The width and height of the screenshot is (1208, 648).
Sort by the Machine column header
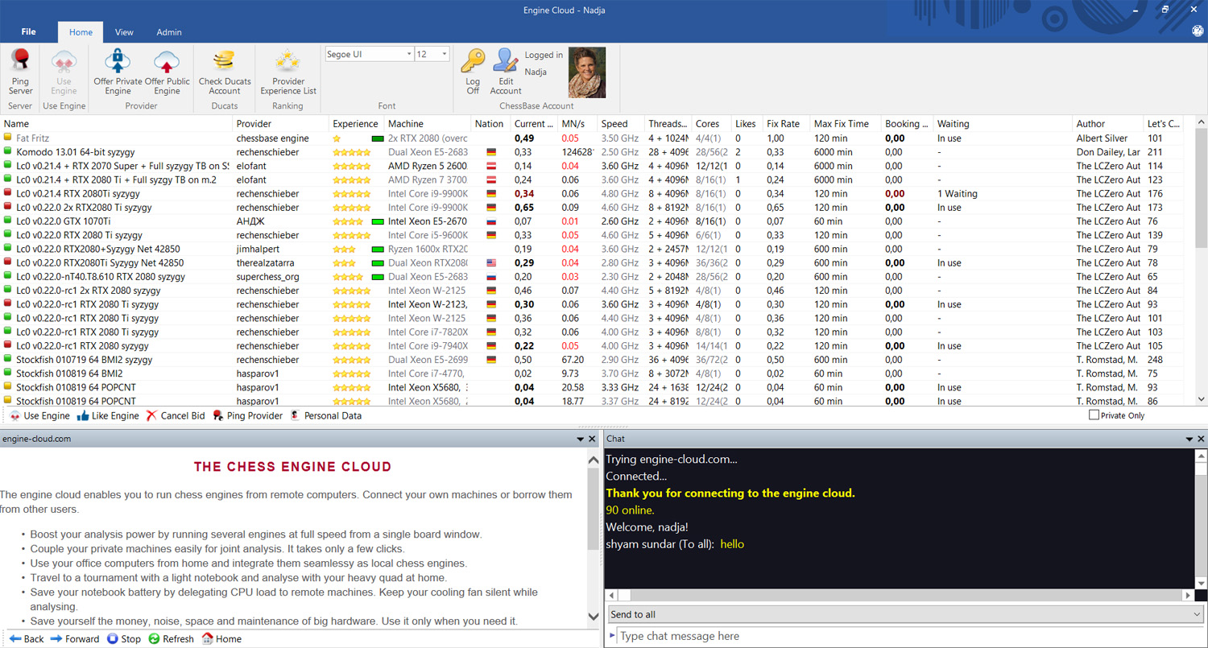click(x=428, y=124)
